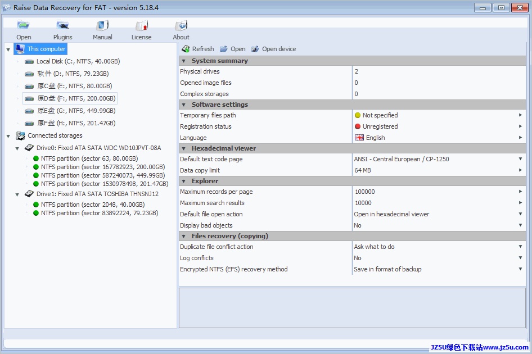The image size is (532, 354).
Task: Collapse the Hexadecimal viewer section
Action: (x=183, y=148)
